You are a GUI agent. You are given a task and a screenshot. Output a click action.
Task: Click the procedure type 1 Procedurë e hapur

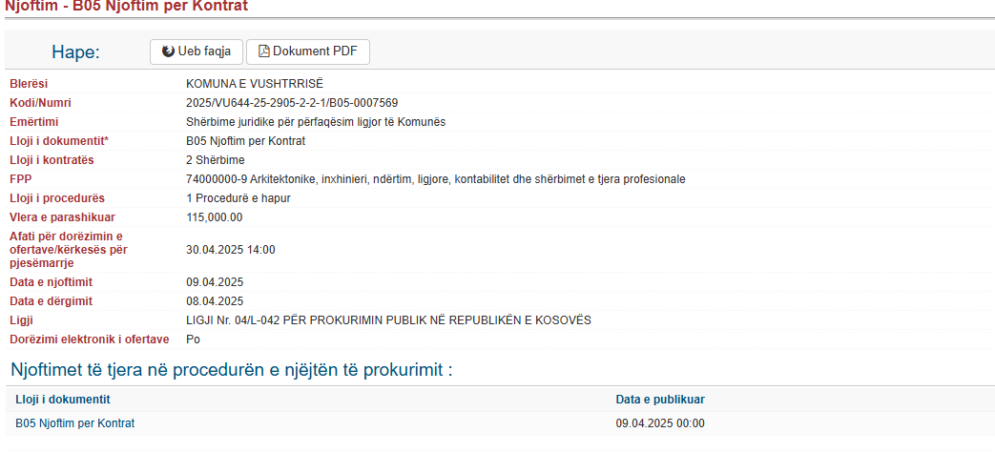click(238, 198)
